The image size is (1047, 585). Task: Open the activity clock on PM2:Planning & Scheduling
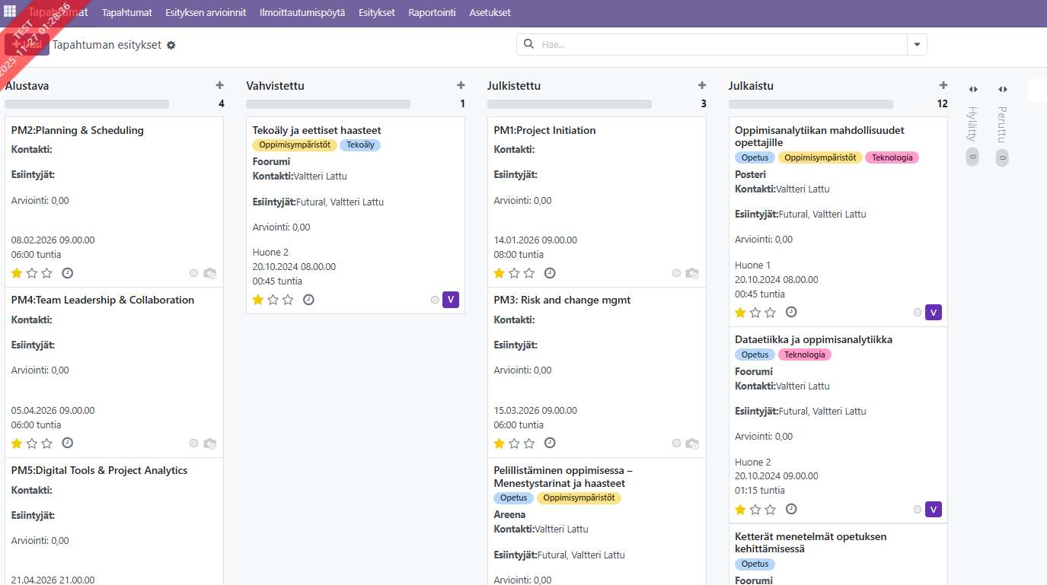pos(67,273)
